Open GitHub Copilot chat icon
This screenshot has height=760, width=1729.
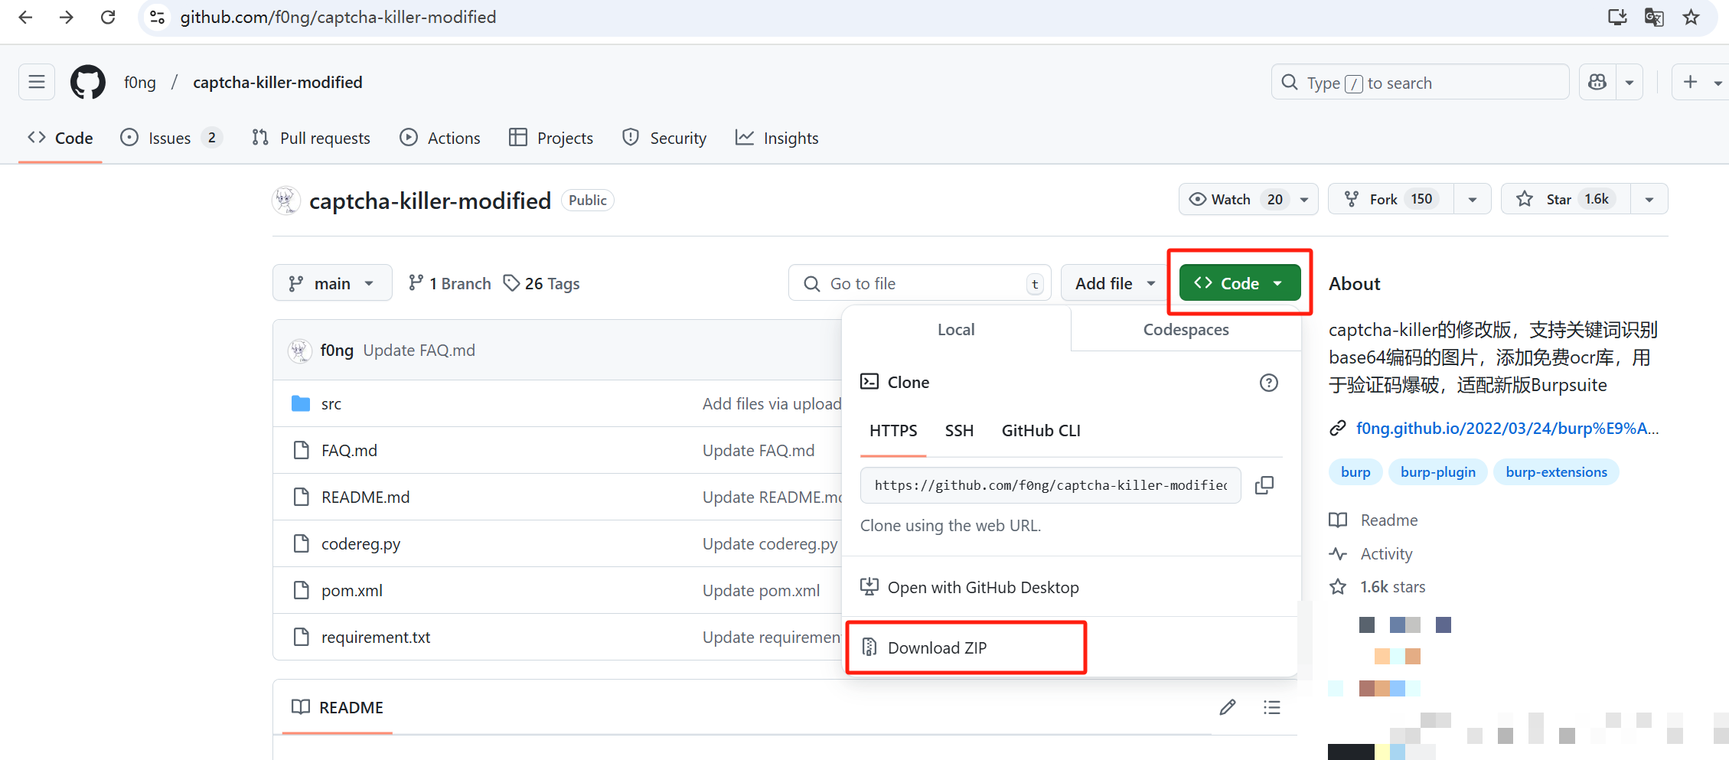click(1597, 82)
